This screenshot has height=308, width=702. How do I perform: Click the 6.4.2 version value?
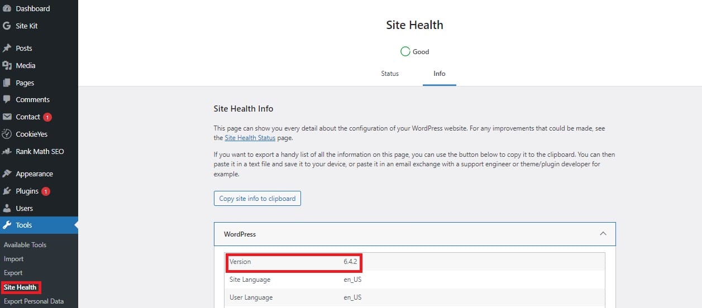click(x=350, y=262)
